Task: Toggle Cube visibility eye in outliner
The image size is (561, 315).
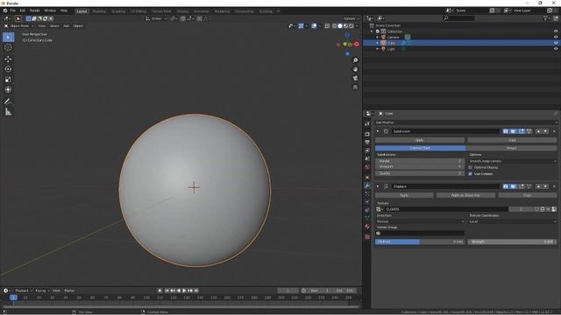Action: pyautogui.click(x=556, y=43)
